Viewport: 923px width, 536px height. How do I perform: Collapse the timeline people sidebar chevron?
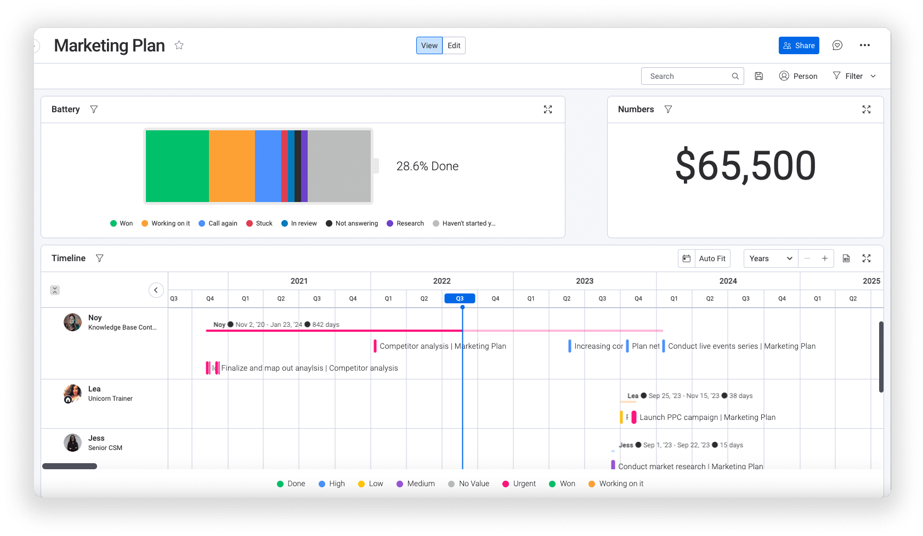(156, 290)
